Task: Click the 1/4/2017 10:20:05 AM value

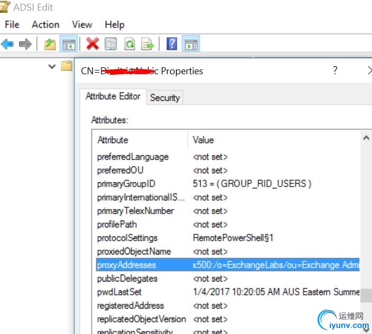Action: pos(276,292)
